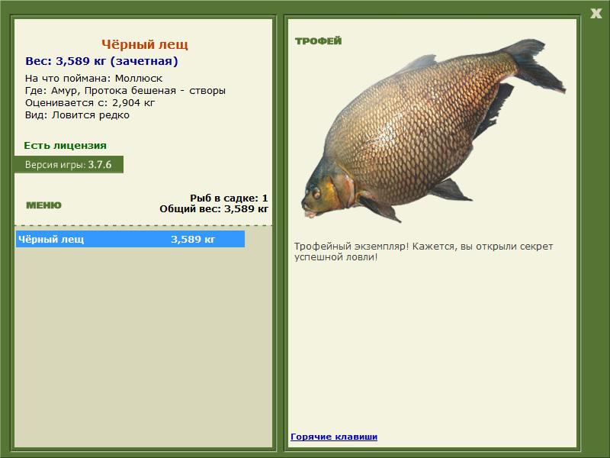Open the Горячие клавиши link
Viewport: 610px width, 458px height.
[334, 437]
